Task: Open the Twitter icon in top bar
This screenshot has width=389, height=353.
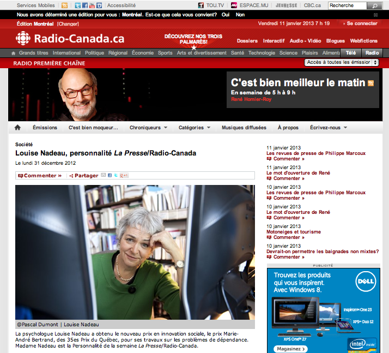Action: click(78, 5)
